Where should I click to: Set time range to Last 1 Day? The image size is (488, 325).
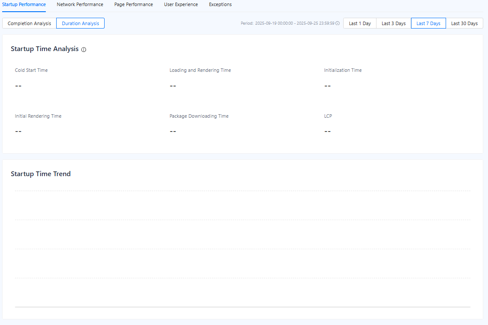(360, 23)
